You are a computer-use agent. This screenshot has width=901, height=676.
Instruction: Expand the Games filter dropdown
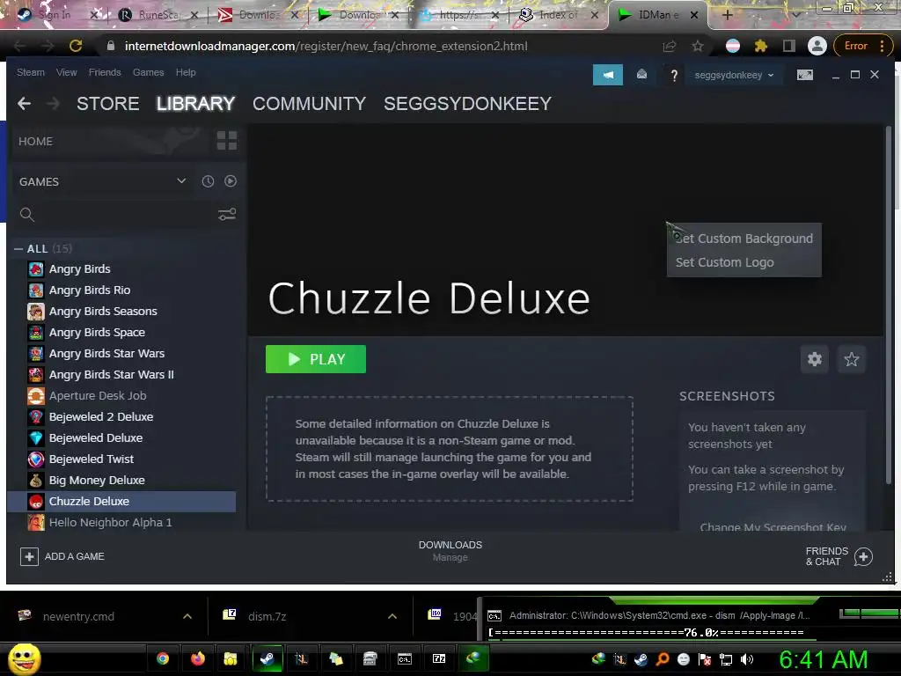click(x=181, y=181)
